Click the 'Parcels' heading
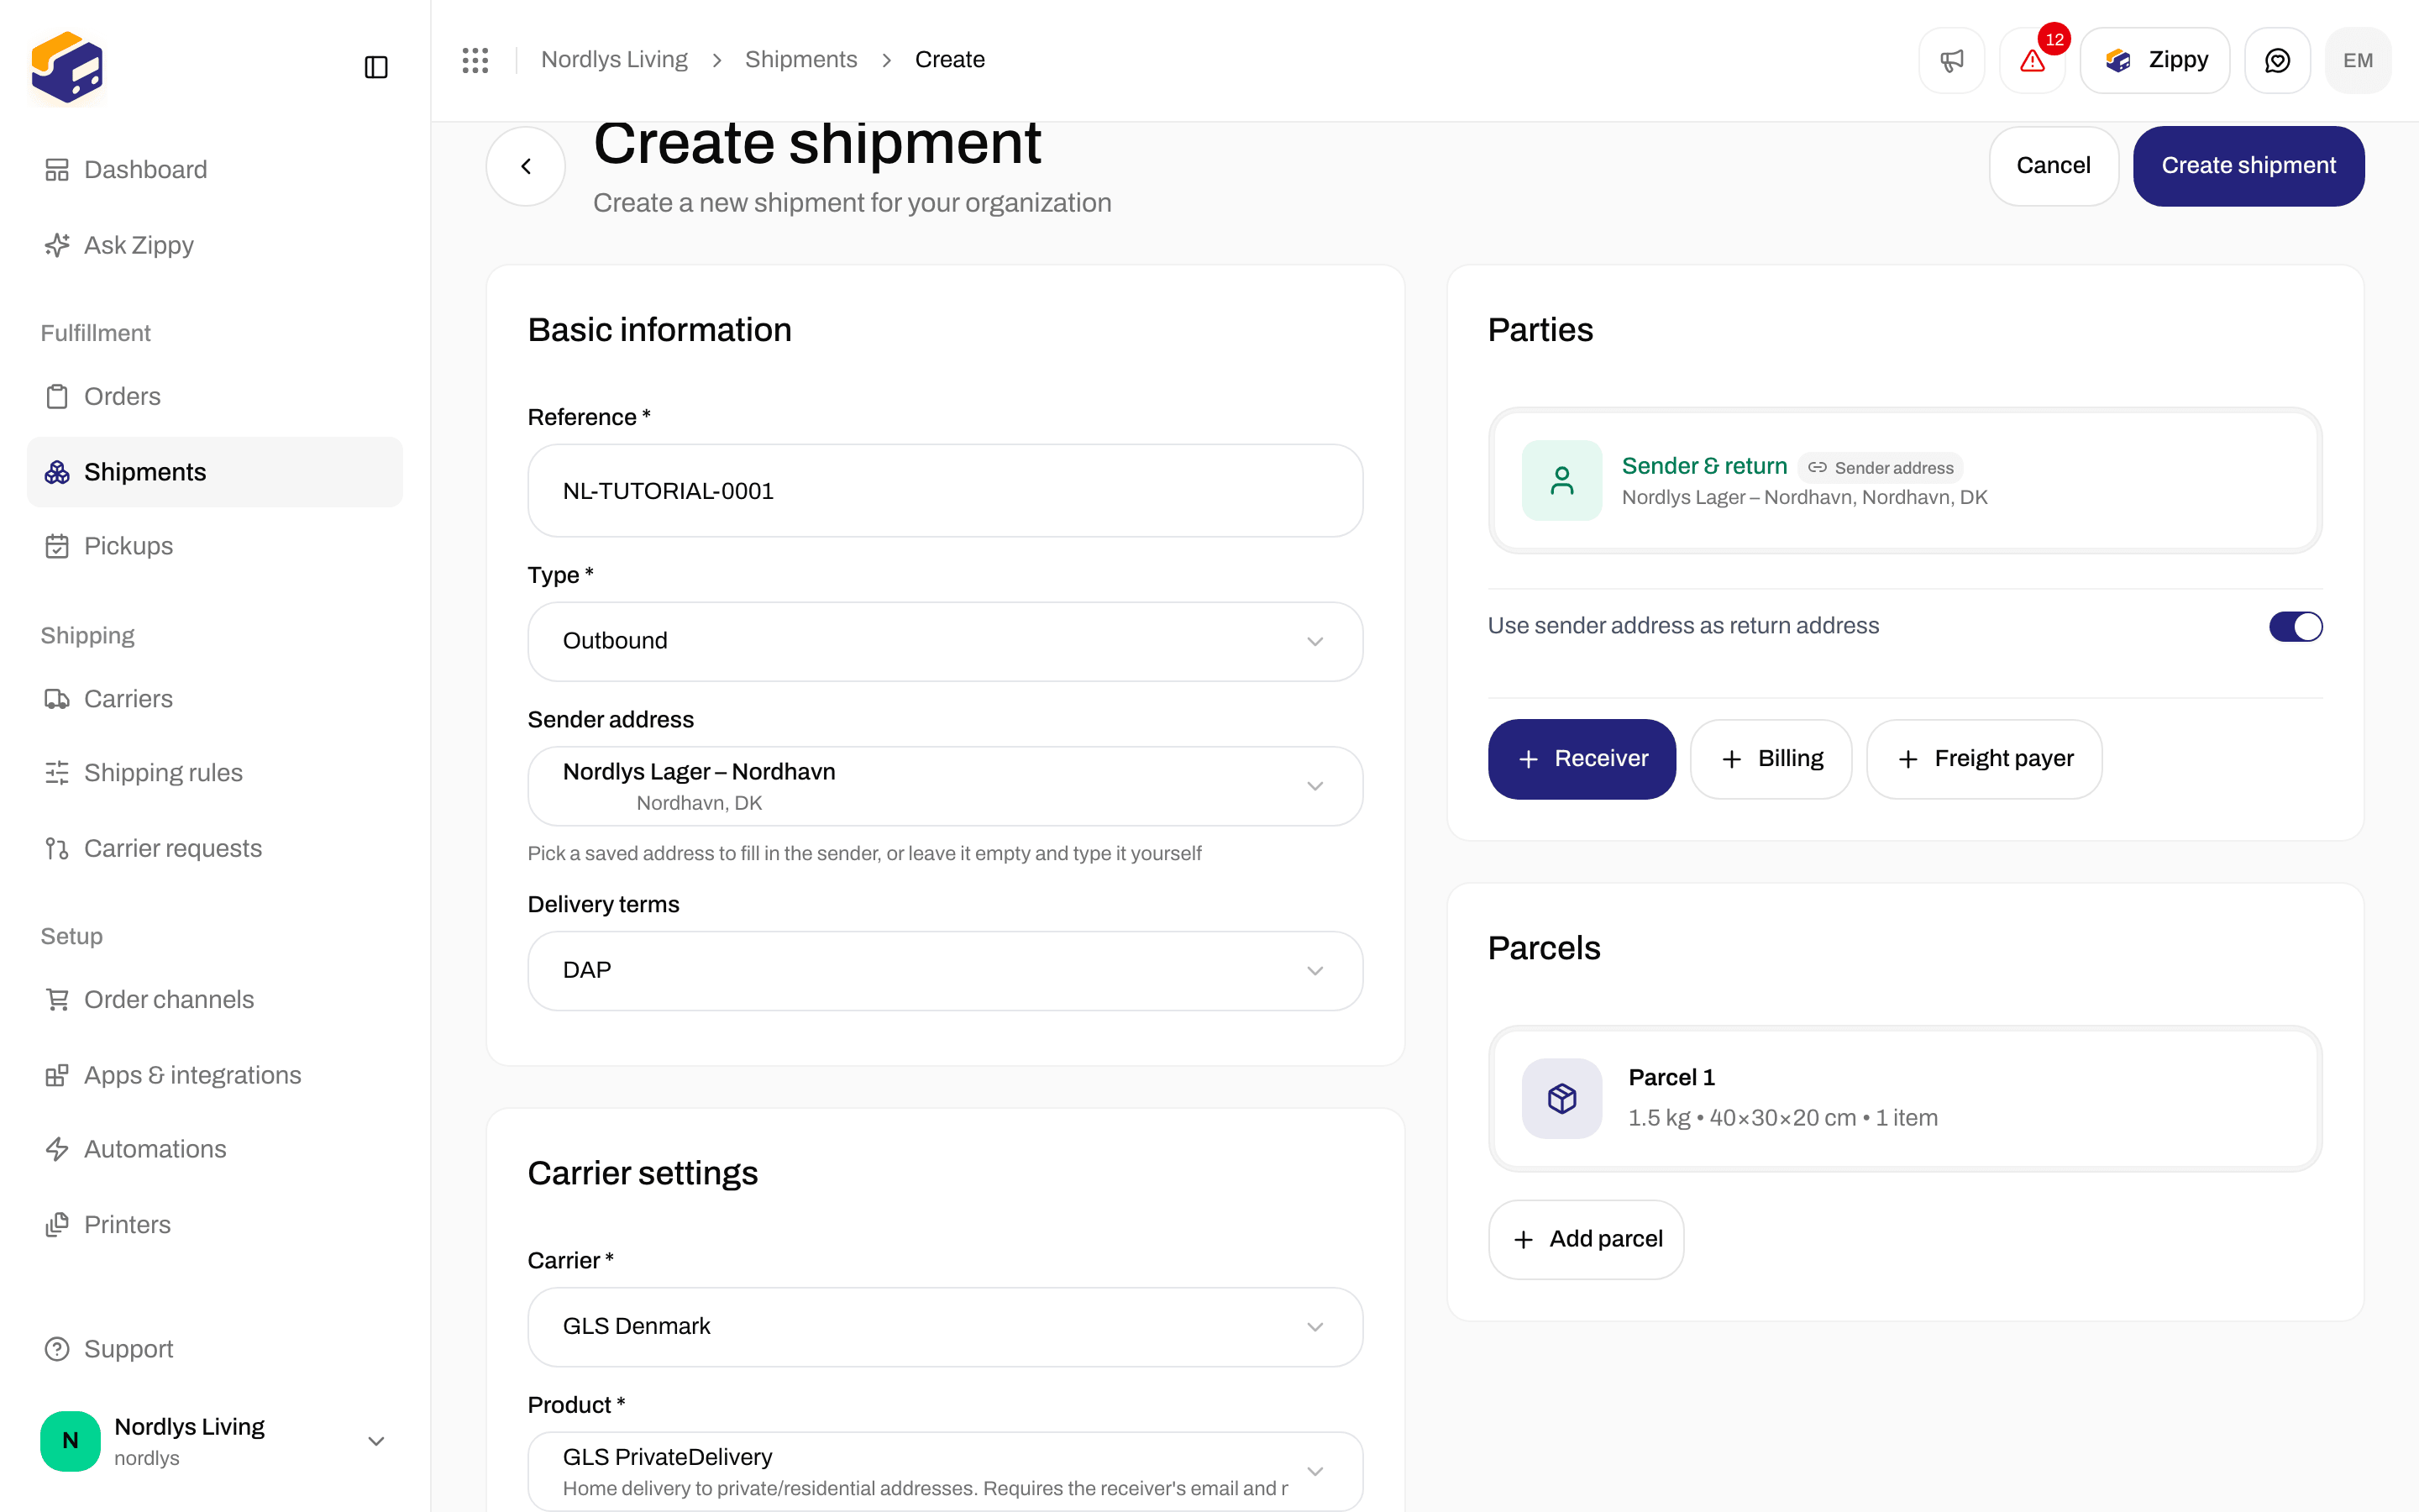Image resolution: width=2419 pixels, height=1512 pixels. [x=1543, y=948]
